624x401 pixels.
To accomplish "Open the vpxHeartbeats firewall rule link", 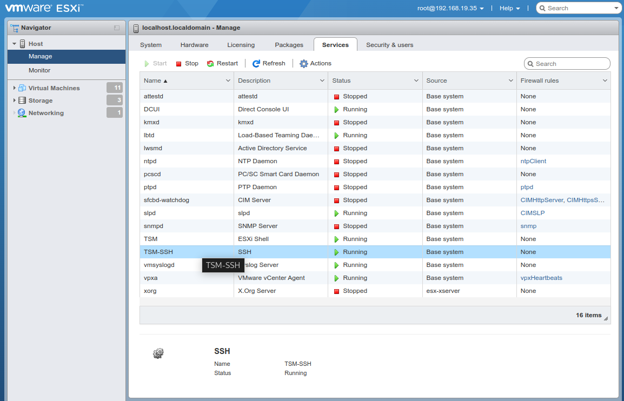I will (541, 278).
